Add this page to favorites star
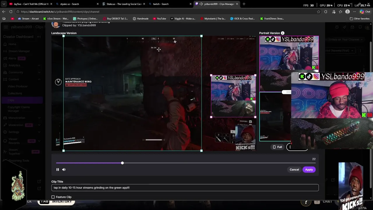Screen dimensions: 373x210 319,12
